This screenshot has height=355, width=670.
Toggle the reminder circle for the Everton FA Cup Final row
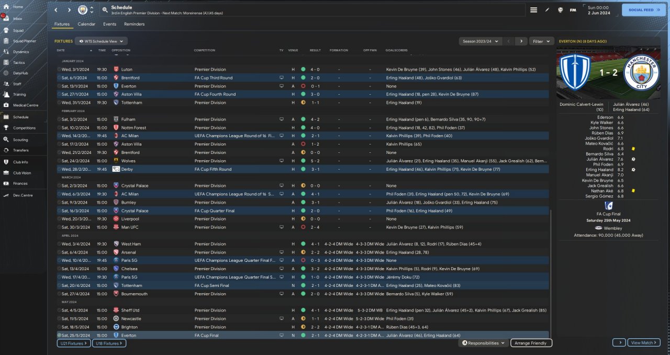tap(59, 335)
